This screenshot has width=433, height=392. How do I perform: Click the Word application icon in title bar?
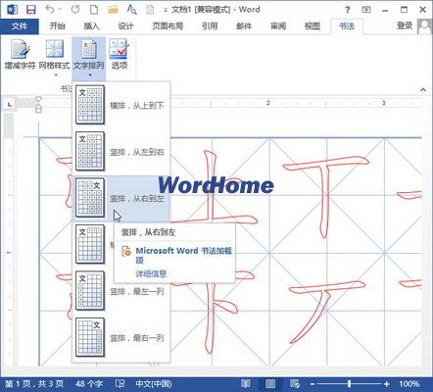pyautogui.click(x=12, y=9)
